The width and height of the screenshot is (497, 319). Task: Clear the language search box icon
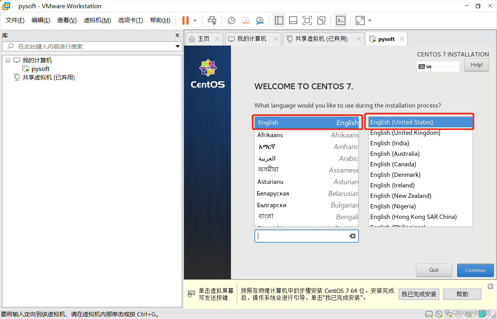click(352, 236)
